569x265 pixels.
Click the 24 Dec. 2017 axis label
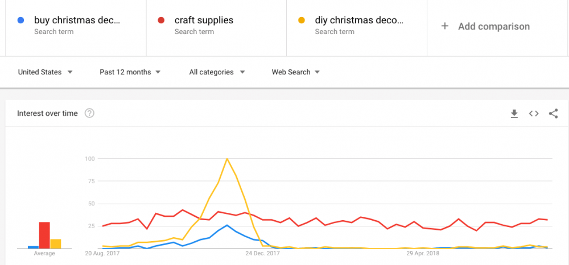coord(263,254)
